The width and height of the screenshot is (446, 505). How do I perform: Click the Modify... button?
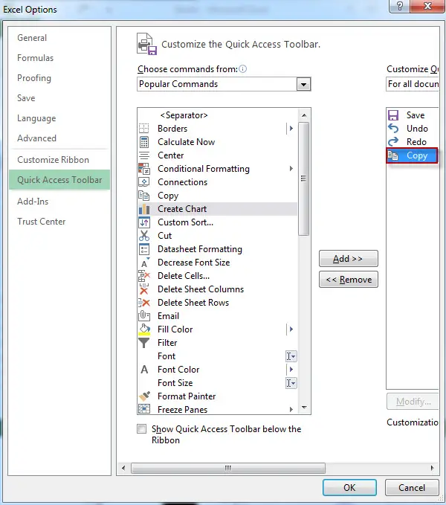coord(413,402)
